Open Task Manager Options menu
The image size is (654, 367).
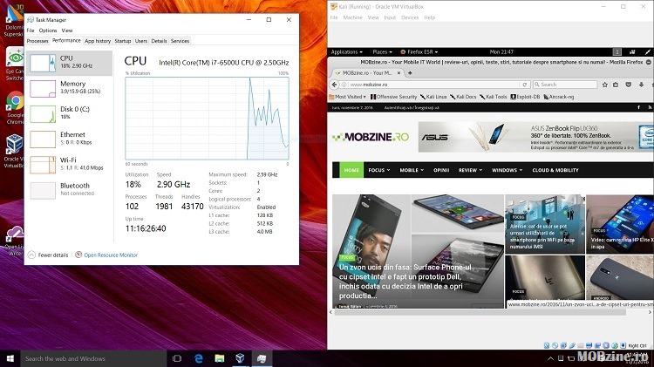coord(48,31)
